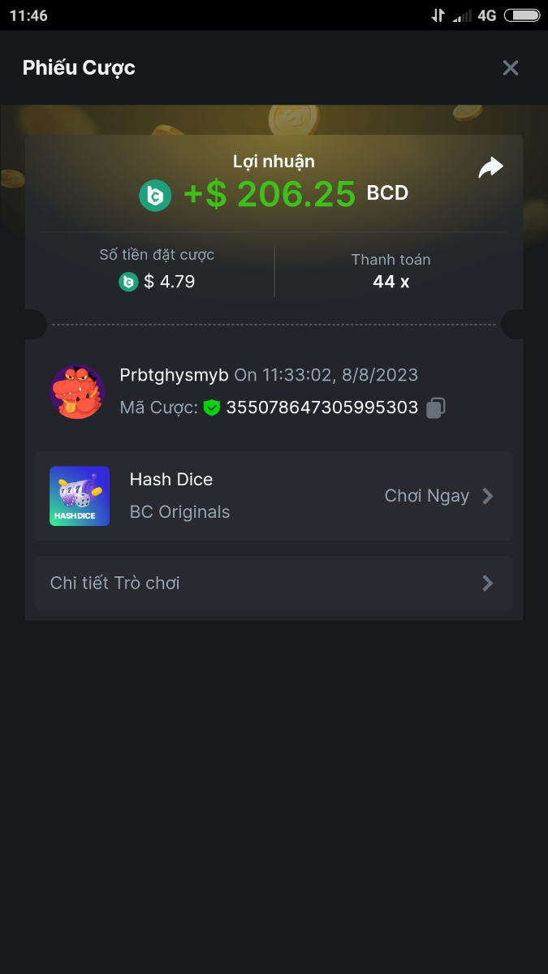Image resolution: width=548 pixels, height=974 pixels.
Task: Click the green verified shield icon
Action: click(x=212, y=407)
